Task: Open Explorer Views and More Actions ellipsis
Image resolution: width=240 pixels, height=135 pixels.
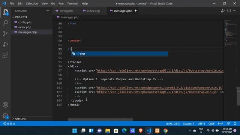Action: 47,10
